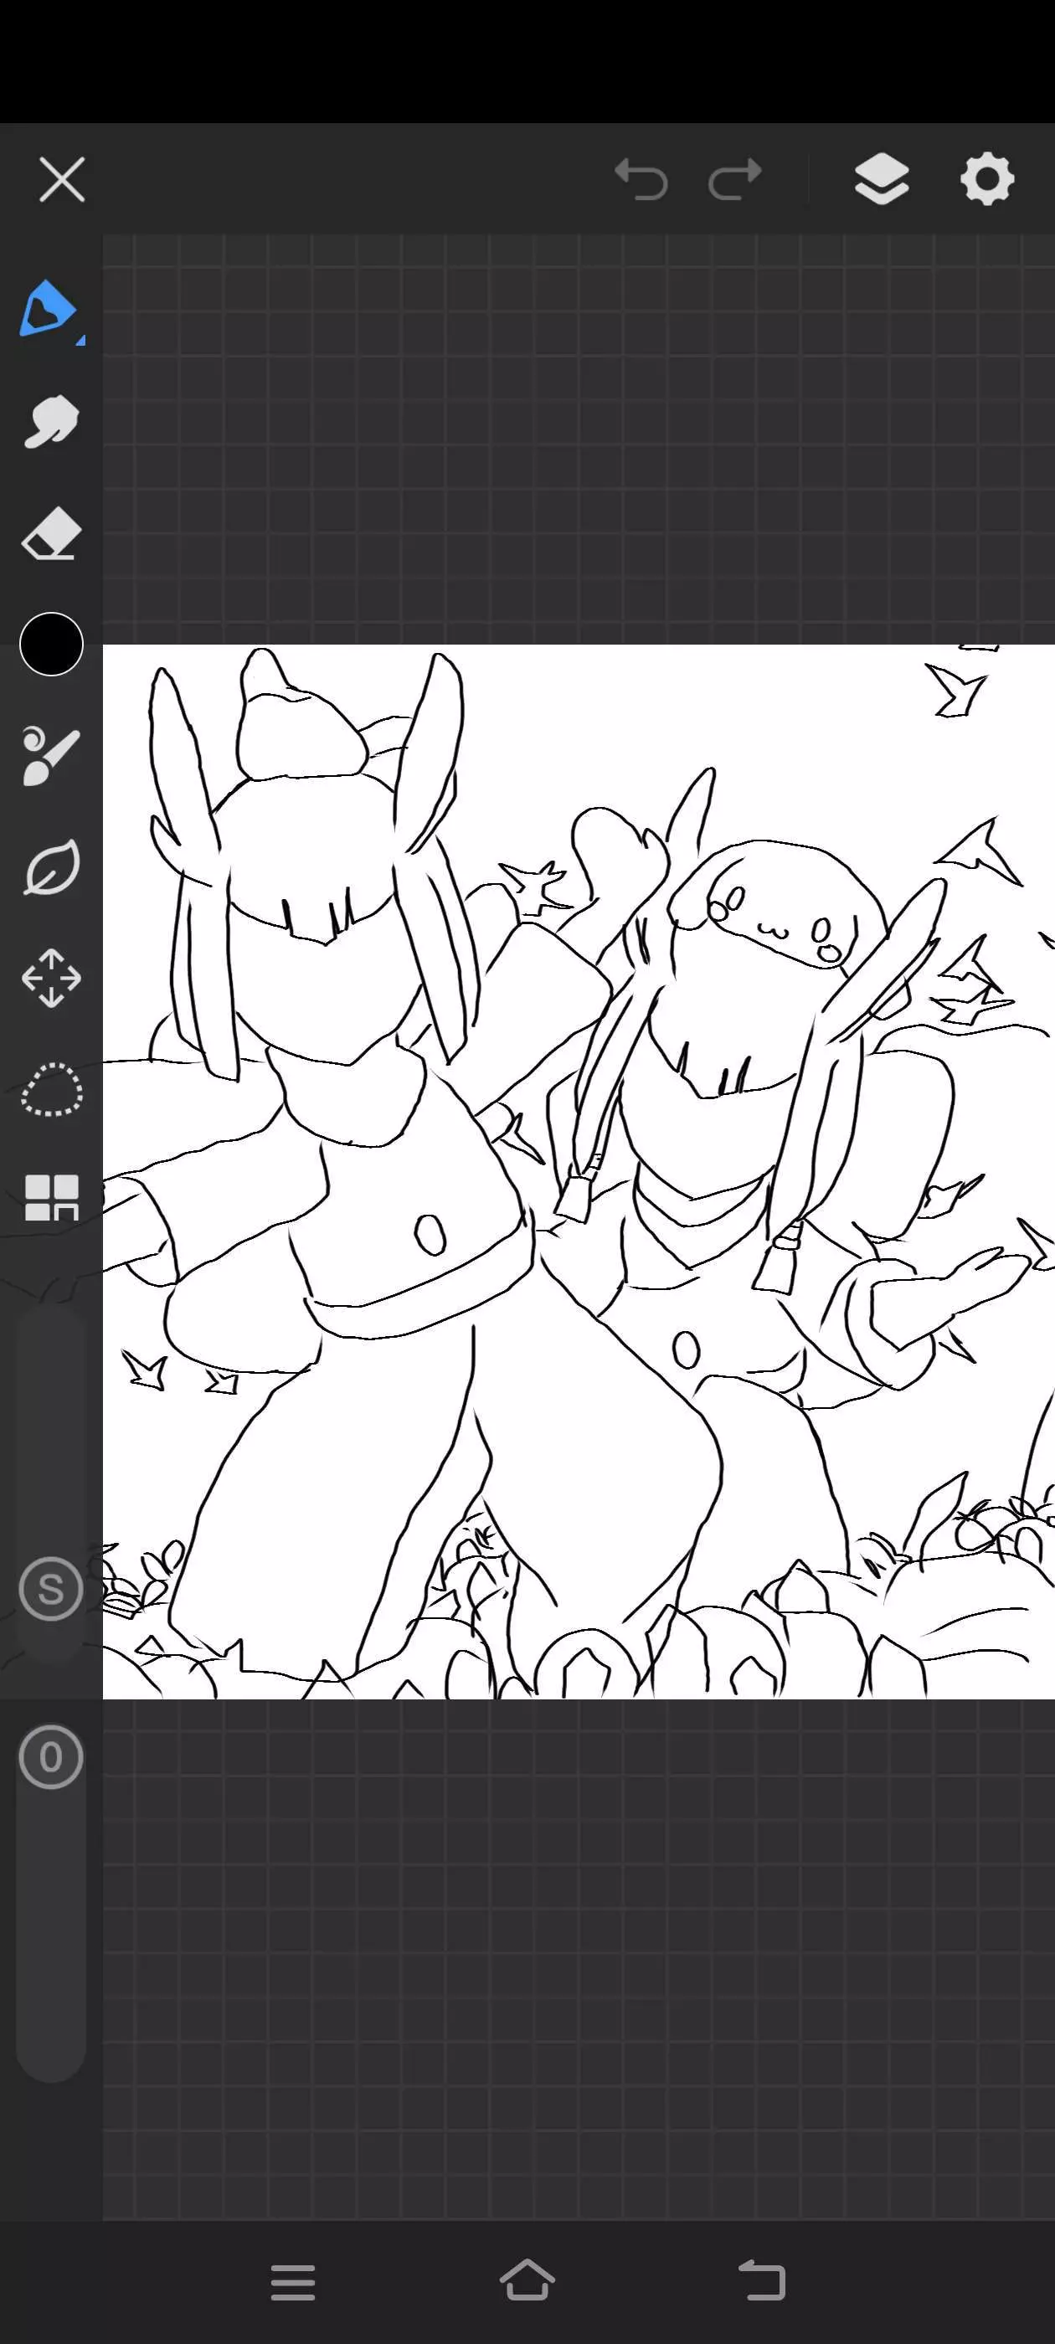Viewport: 1055px width, 2344px height.
Task: Tap the opacity 0 slider handle
Action: tap(51, 1757)
